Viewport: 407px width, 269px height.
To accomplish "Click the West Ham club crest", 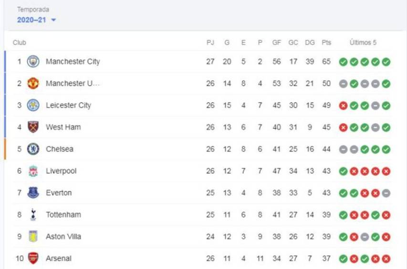I will [33, 127].
